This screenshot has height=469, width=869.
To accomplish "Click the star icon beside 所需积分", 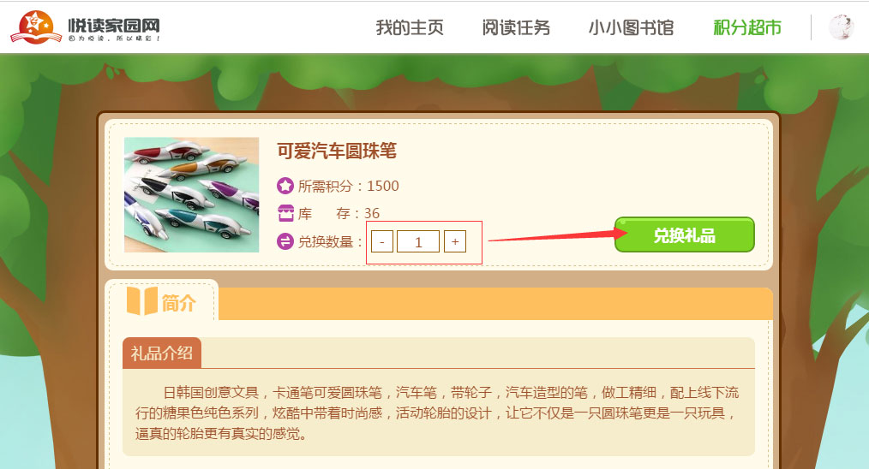I will [x=285, y=186].
